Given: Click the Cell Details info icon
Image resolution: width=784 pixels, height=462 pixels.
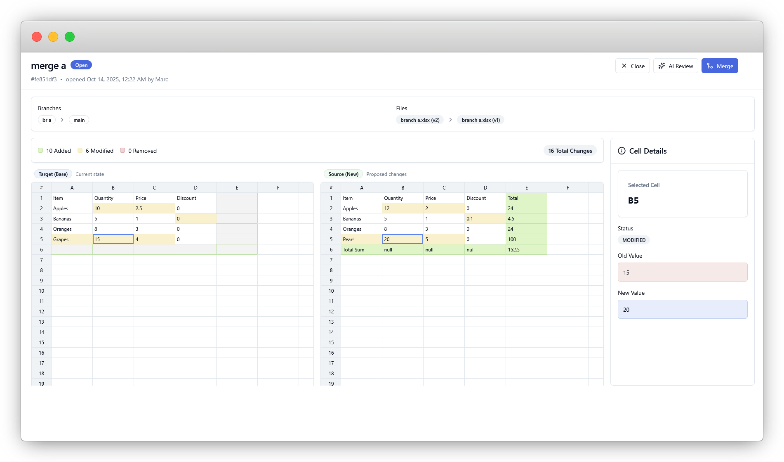Looking at the screenshot, I should 622,151.
